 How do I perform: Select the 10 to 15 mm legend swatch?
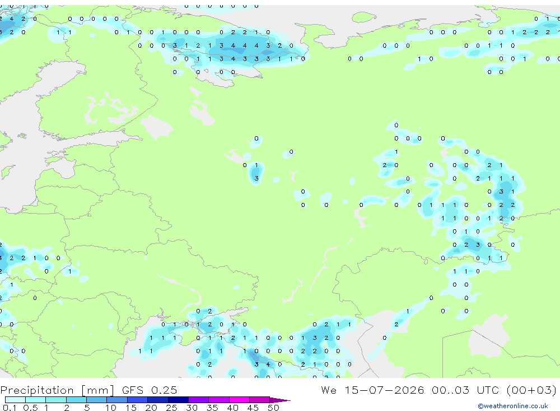(x=117, y=400)
